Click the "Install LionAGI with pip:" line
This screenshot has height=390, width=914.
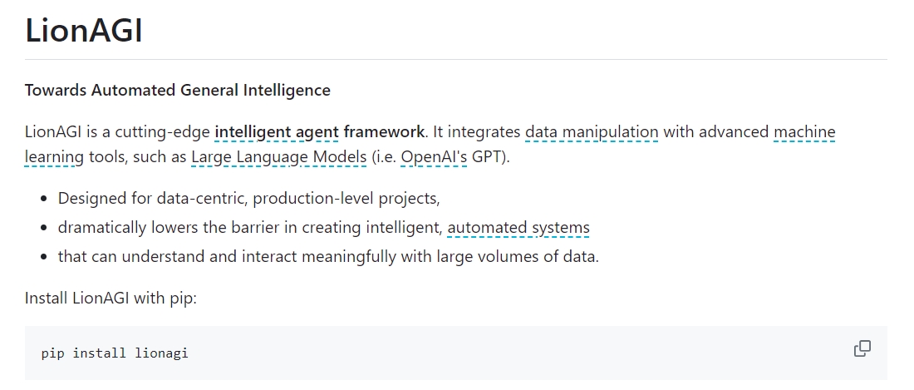pyautogui.click(x=111, y=298)
